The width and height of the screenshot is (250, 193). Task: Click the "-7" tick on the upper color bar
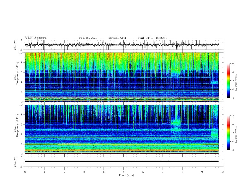[x=233, y=98]
